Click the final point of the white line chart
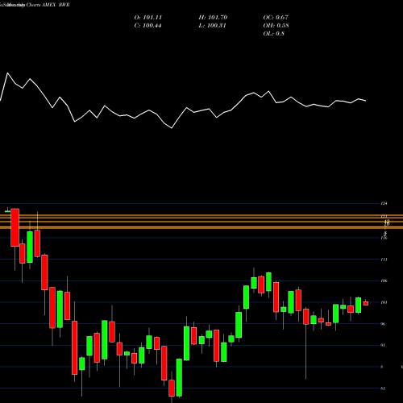The width and height of the screenshot is (403, 403). (x=366, y=101)
